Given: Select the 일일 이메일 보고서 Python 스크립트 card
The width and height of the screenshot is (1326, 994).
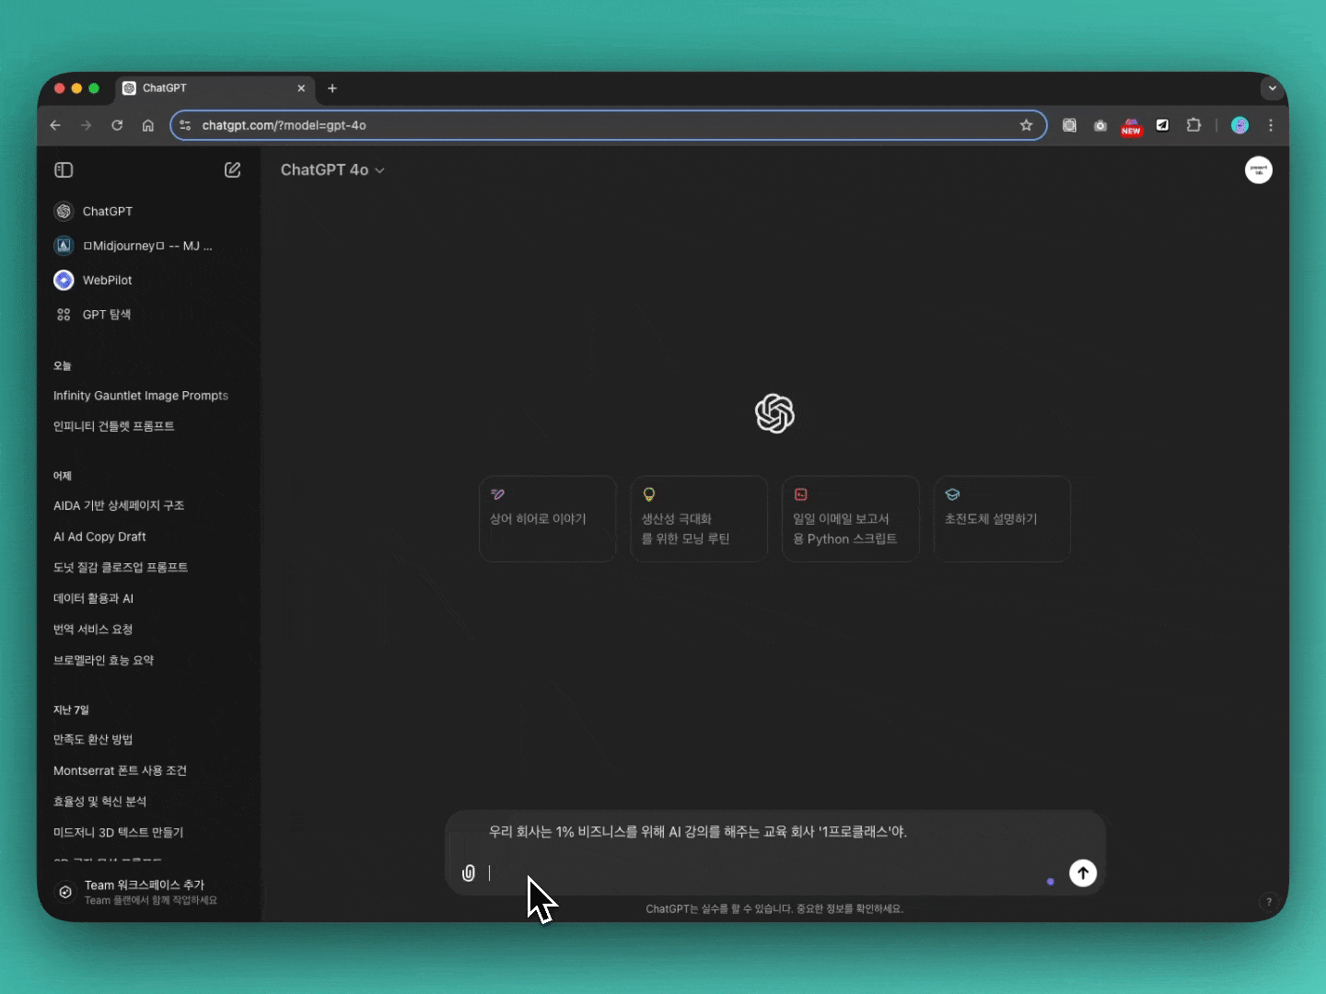Looking at the screenshot, I should [851, 519].
